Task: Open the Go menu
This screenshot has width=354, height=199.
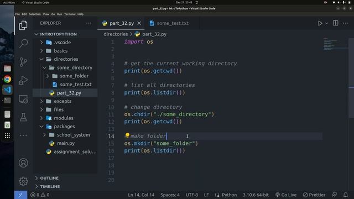Action: 53,14
